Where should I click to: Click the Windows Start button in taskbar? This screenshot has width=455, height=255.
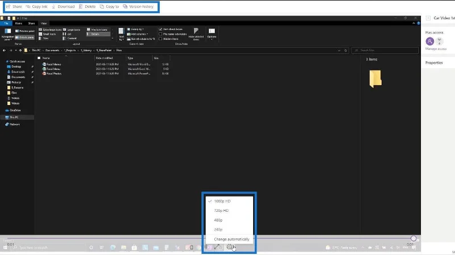[x=5, y=248]
